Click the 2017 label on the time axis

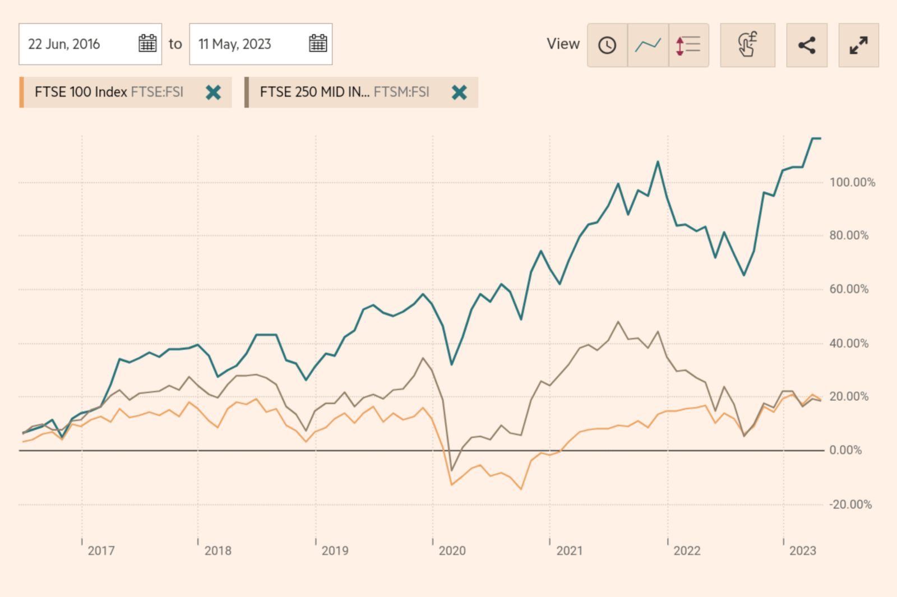click(101, 551)
